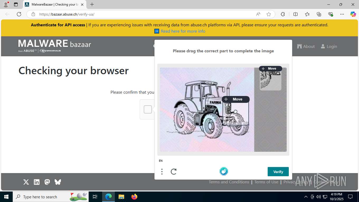Open the Terms of Use link

[266, 182]
